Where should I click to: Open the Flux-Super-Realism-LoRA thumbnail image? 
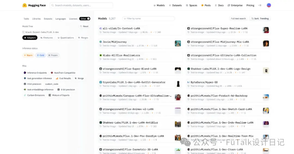click(x=266, y=30)
